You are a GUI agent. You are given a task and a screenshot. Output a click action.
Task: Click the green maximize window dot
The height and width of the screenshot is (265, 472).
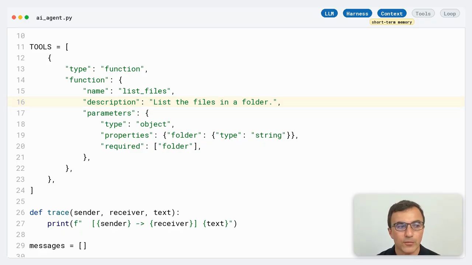[27, 17]
